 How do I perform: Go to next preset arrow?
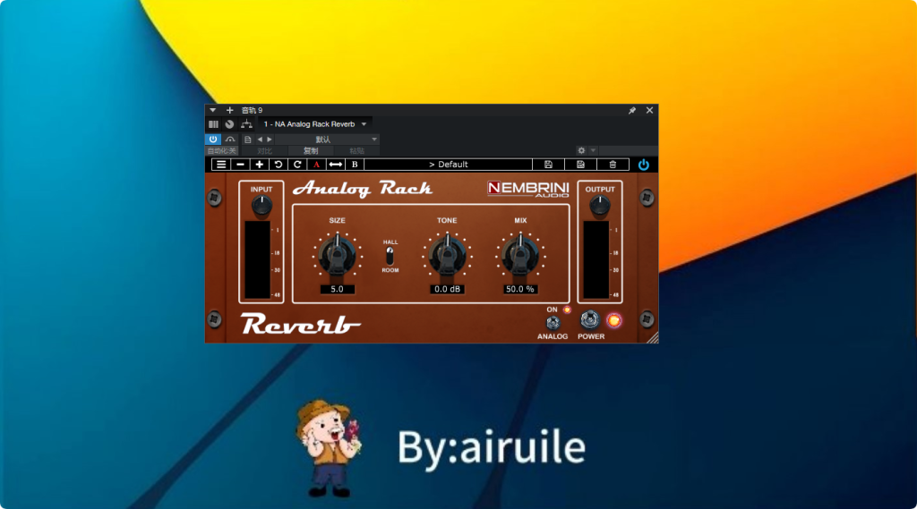pos(270,140)
